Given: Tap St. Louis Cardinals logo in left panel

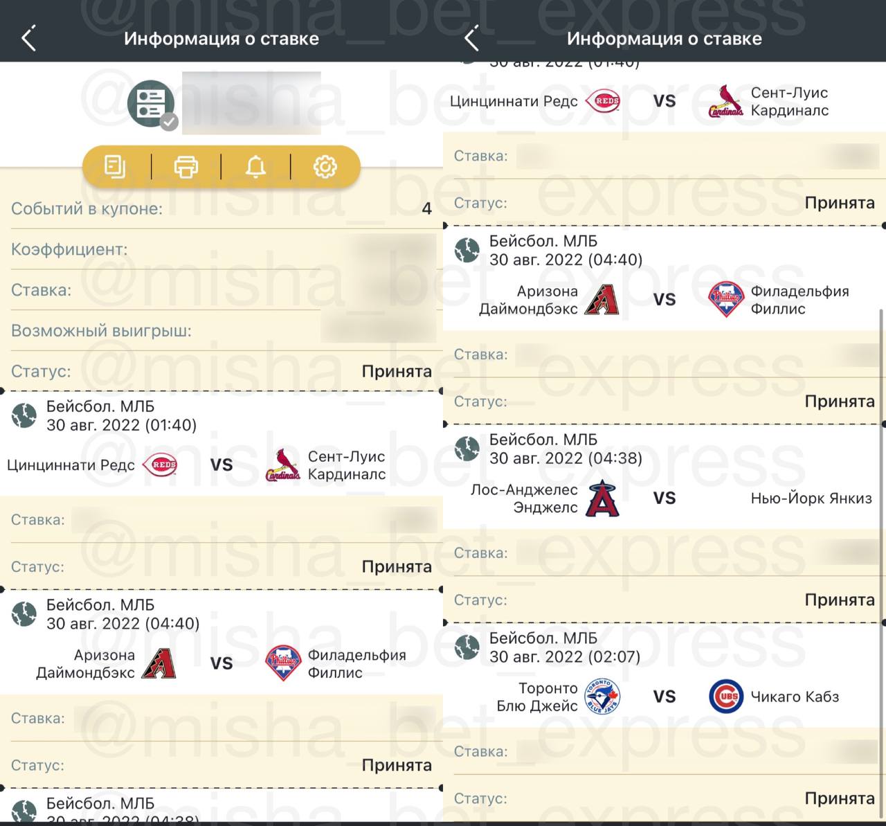Looking at the screenshot, I should tap(282, 465).
